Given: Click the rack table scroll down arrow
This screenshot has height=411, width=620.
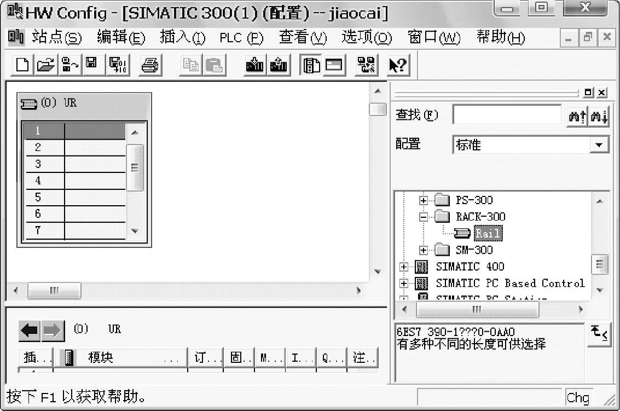Looking at the screenshot, I should pyautogui.click(x=135, y=231).
